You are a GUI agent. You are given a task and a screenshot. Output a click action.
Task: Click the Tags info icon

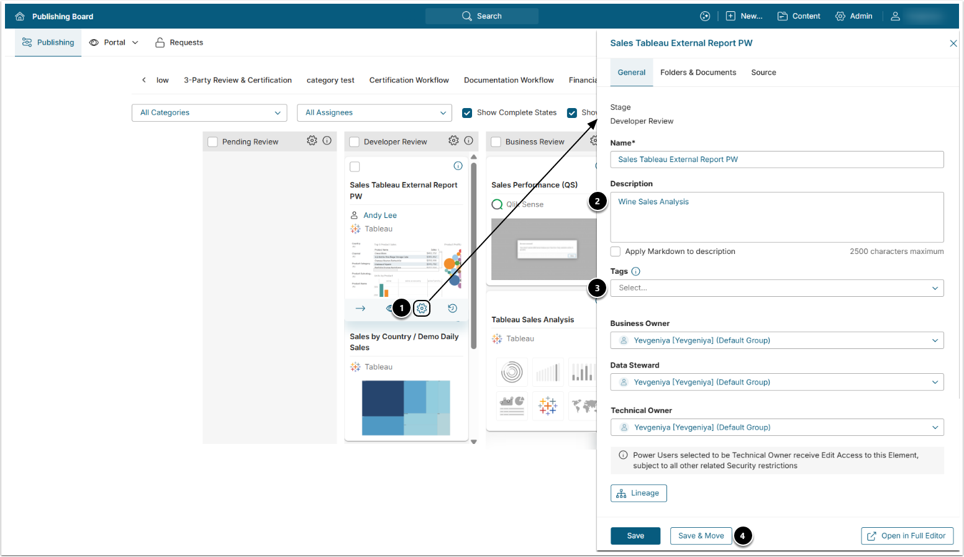point(635,271)
